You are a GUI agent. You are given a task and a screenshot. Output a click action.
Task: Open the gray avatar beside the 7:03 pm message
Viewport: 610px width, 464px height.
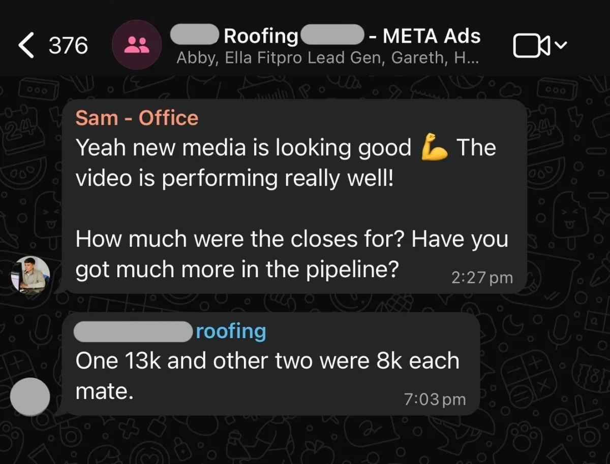30,396
